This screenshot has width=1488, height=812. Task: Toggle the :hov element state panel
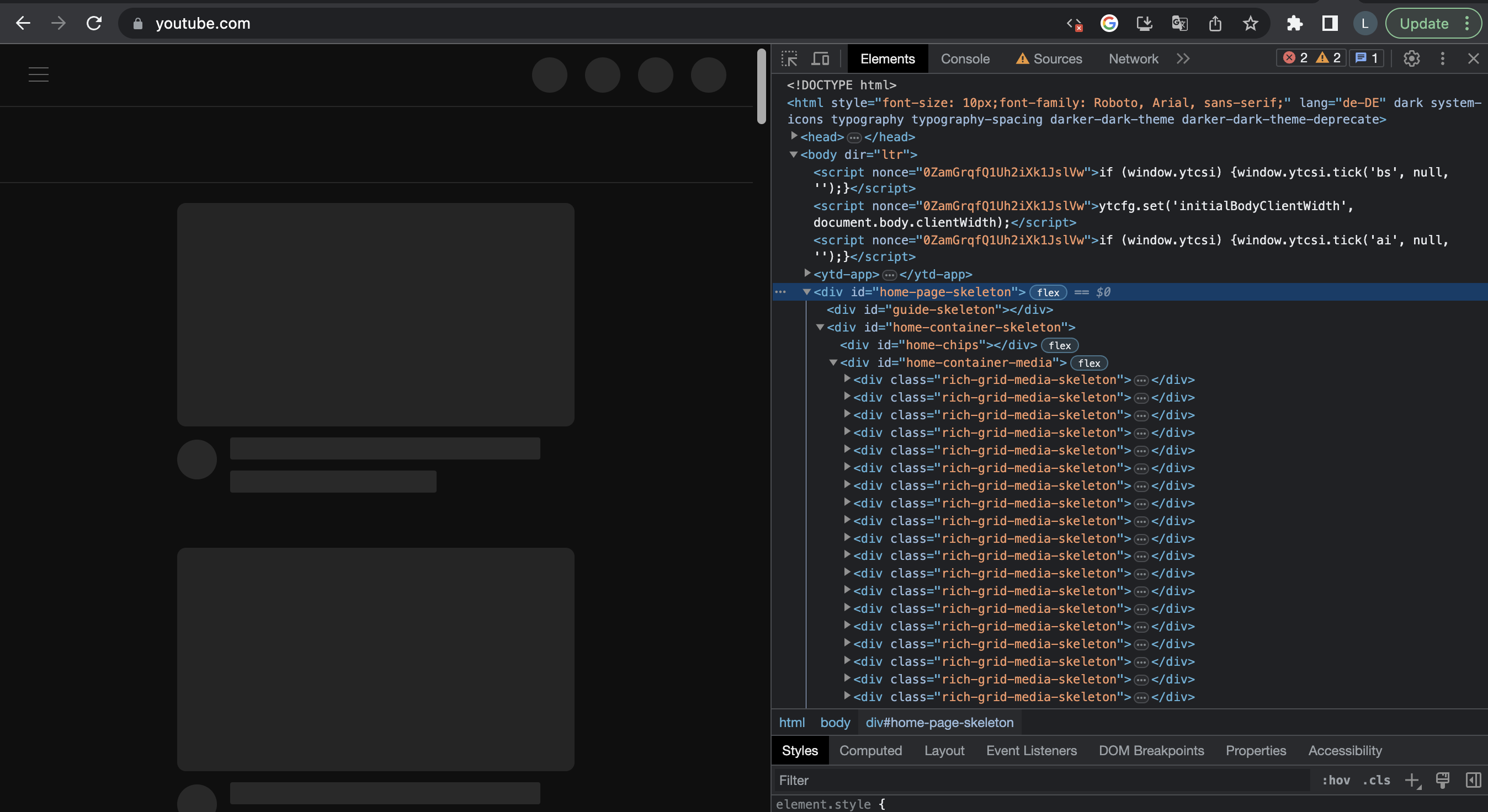point(1336,780)
